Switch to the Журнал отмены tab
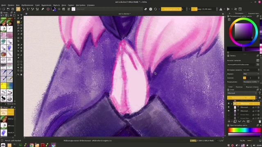Image resolution: width=262 pixels, height=147 pixels. [x=252, y=87]
